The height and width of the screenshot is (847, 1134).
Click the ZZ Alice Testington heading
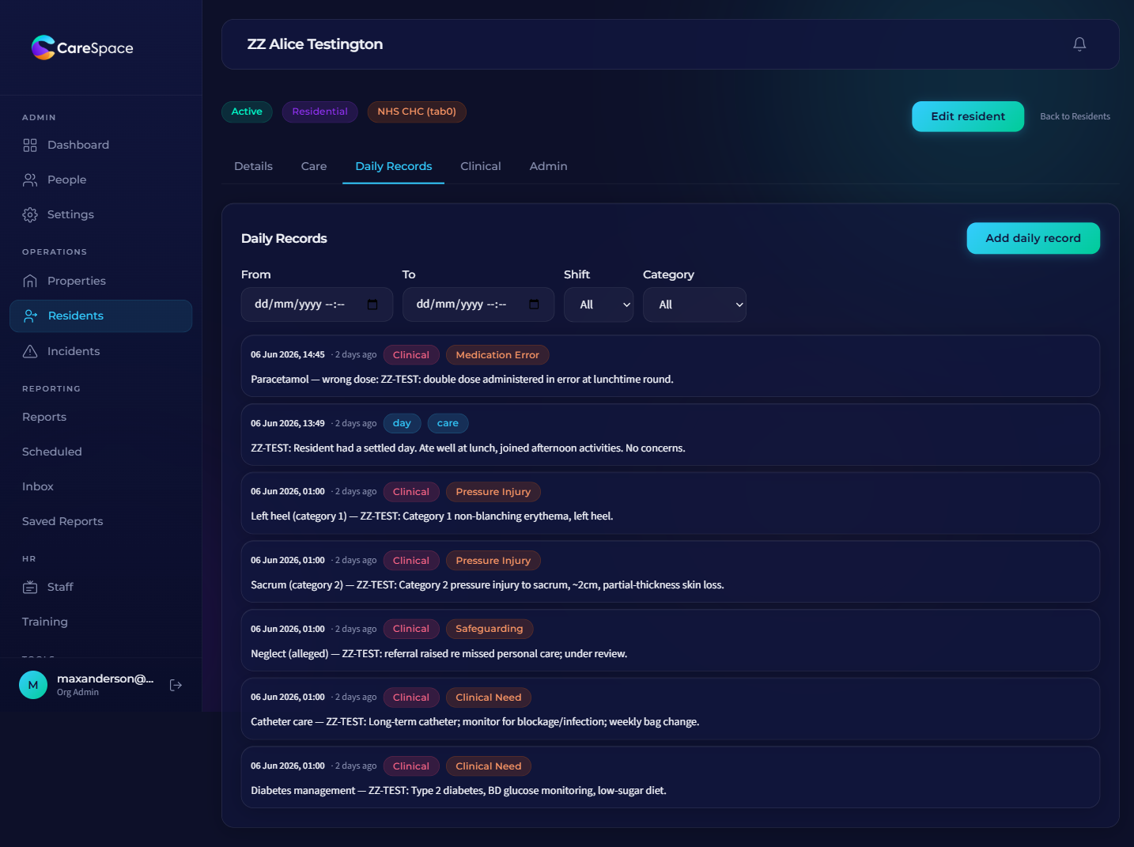(x=315, y=44)
